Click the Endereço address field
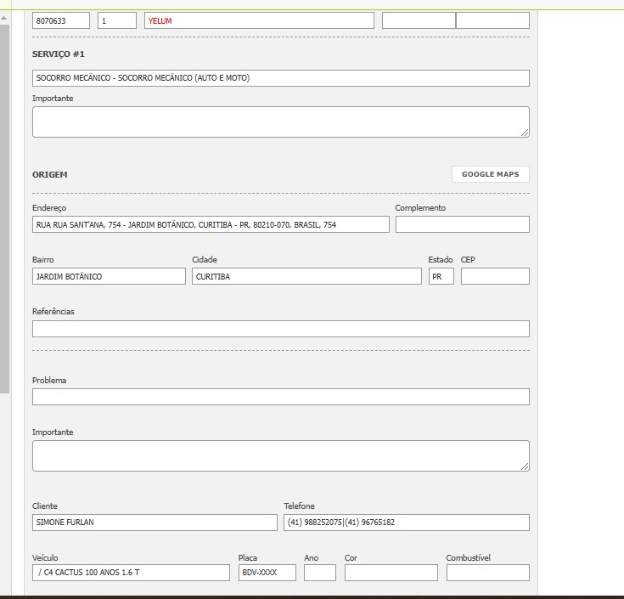The image size is (624, 599). point(211,224)
